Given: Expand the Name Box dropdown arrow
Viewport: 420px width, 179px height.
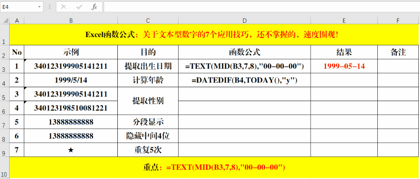Looking at the screenshot, I should coord(39,7).
